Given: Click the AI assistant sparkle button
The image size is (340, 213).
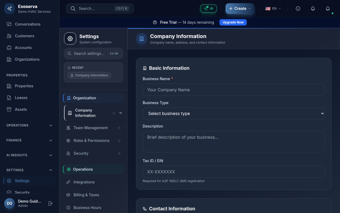Looking at the screenshot, I should pos(209,9).
